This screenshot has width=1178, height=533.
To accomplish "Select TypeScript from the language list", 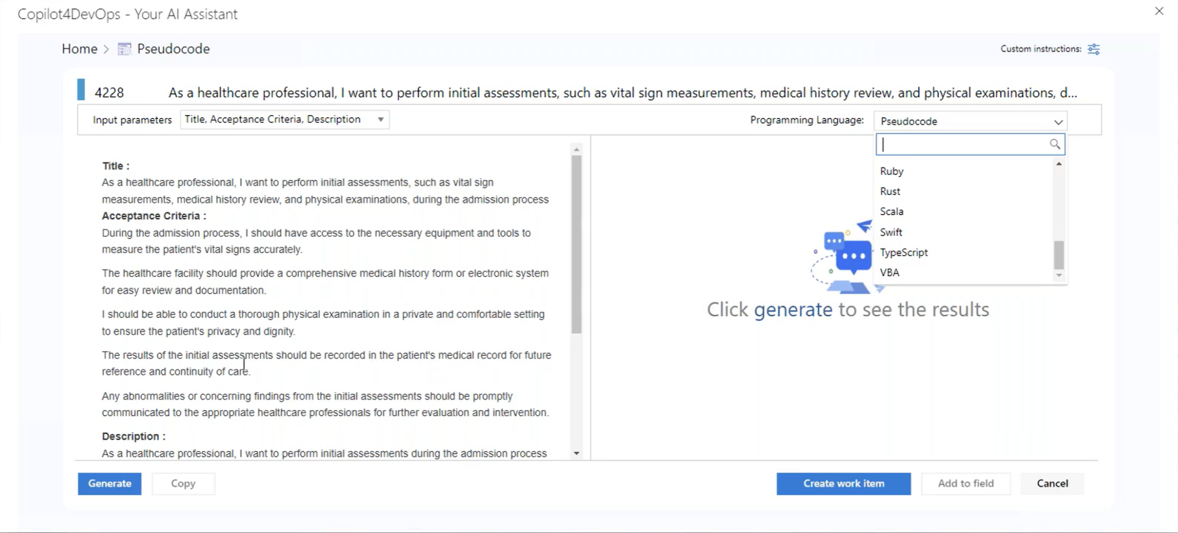I will (x=903, y=252).
